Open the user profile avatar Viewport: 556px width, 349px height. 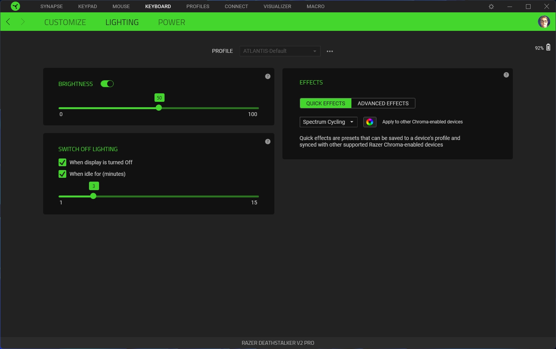point(544,22)
